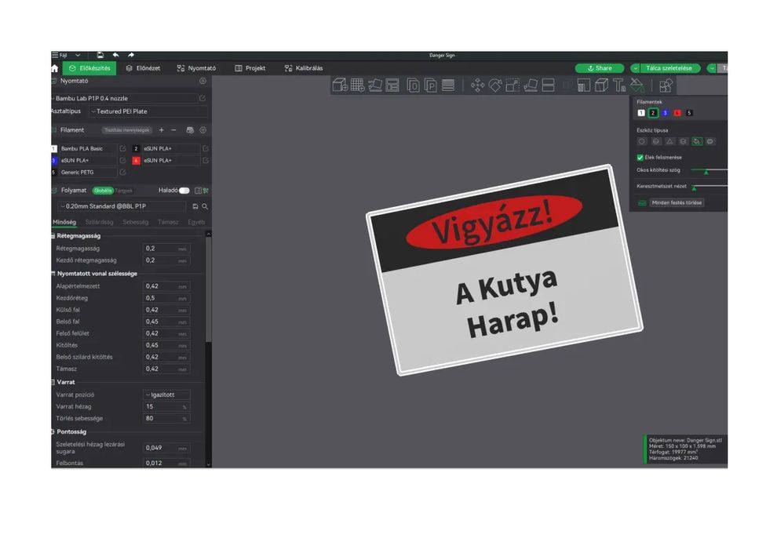Open filament 5 Generic PETG dropdown
The width and height of the screenshot is (777, 549).
coord(88,173)
